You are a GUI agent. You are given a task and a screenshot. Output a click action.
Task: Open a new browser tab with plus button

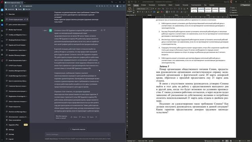click(25, 2)
